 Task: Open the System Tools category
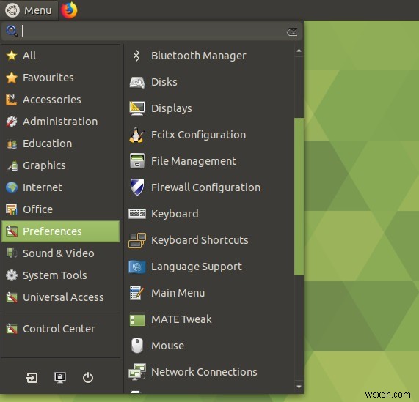click(x=61, y=275)
